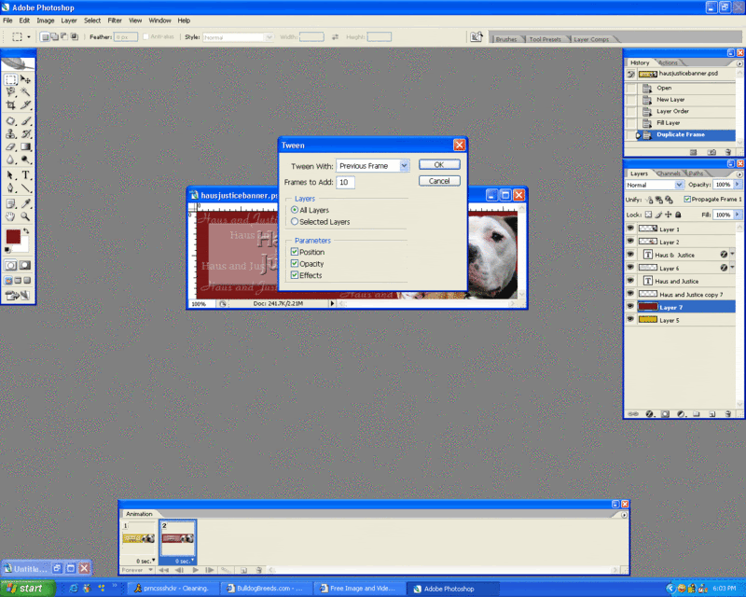746x597 pixels.
Task: Click the Move tool icon
Action: pyautogui.click(x=26, y=80)
